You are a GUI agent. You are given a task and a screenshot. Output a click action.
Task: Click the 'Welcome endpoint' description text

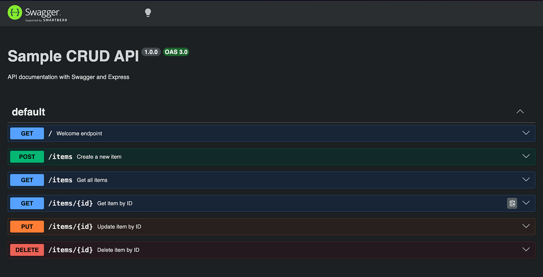click(79, 133)
